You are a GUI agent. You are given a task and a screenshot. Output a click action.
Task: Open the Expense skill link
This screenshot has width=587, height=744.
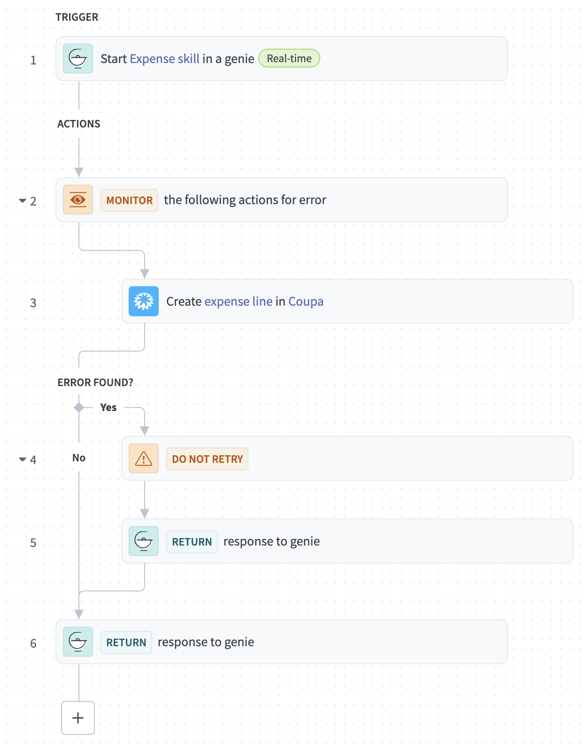165,58
